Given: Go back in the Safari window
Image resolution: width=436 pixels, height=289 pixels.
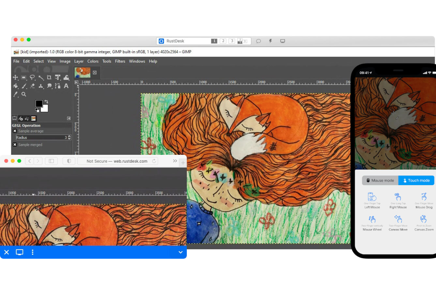Looking at the screenshot, I should 30,161.
